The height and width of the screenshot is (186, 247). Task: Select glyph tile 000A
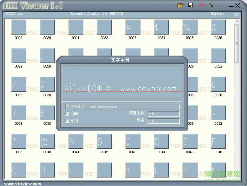pos(18,27)
